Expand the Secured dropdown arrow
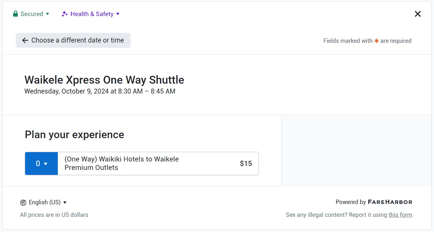The width and height of the screenshot is (434, 232). pyautogui.click(x=48, y=14)
